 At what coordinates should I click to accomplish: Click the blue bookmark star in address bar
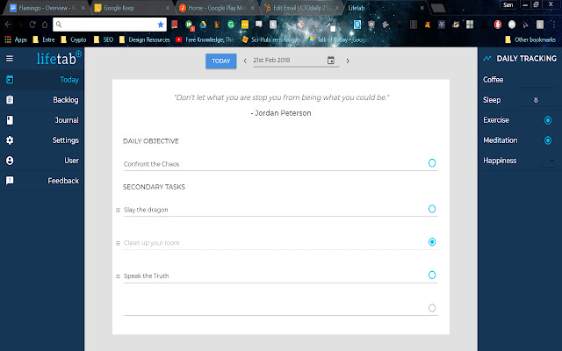coord(161,25)
